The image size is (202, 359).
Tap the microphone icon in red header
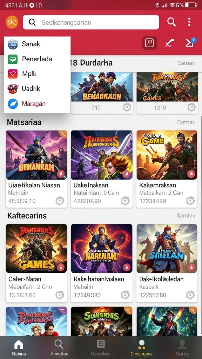point(170,43)
